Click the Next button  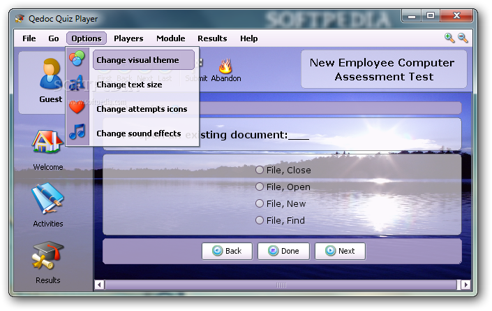click(340, 251)
